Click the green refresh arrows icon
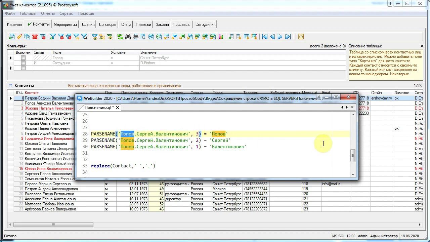Viewport: 430px width, 242px height. click(120, 37)
